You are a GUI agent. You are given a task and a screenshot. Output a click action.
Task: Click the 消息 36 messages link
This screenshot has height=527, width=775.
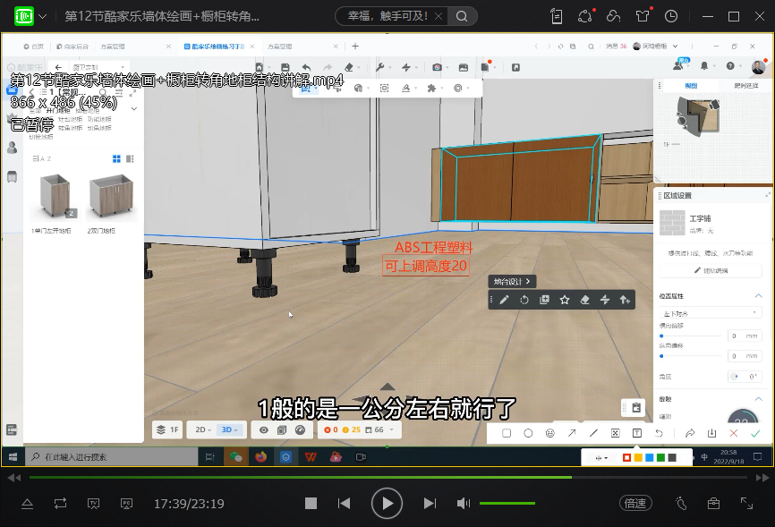(616, 46)
